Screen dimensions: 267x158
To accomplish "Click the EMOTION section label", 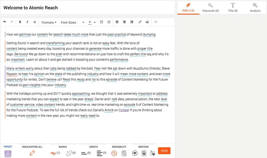I will click(x=143, y=147).
